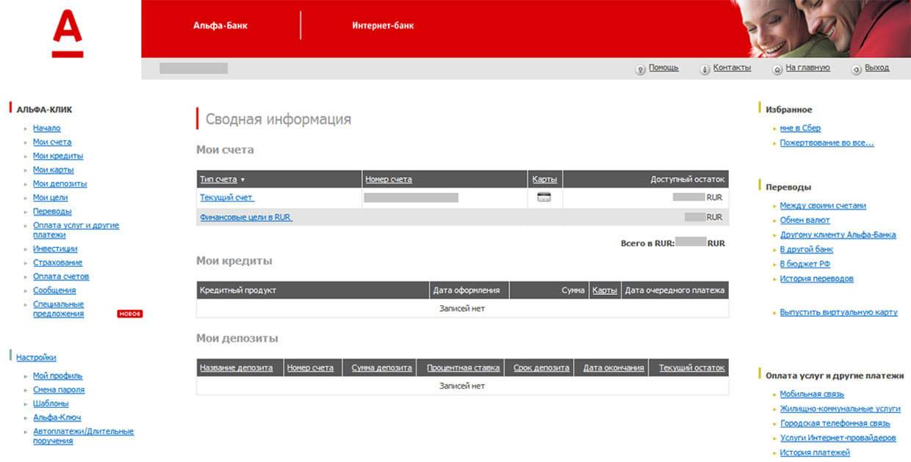
Task: Sort deposits by Название депозита
Action: click(236, 368)
